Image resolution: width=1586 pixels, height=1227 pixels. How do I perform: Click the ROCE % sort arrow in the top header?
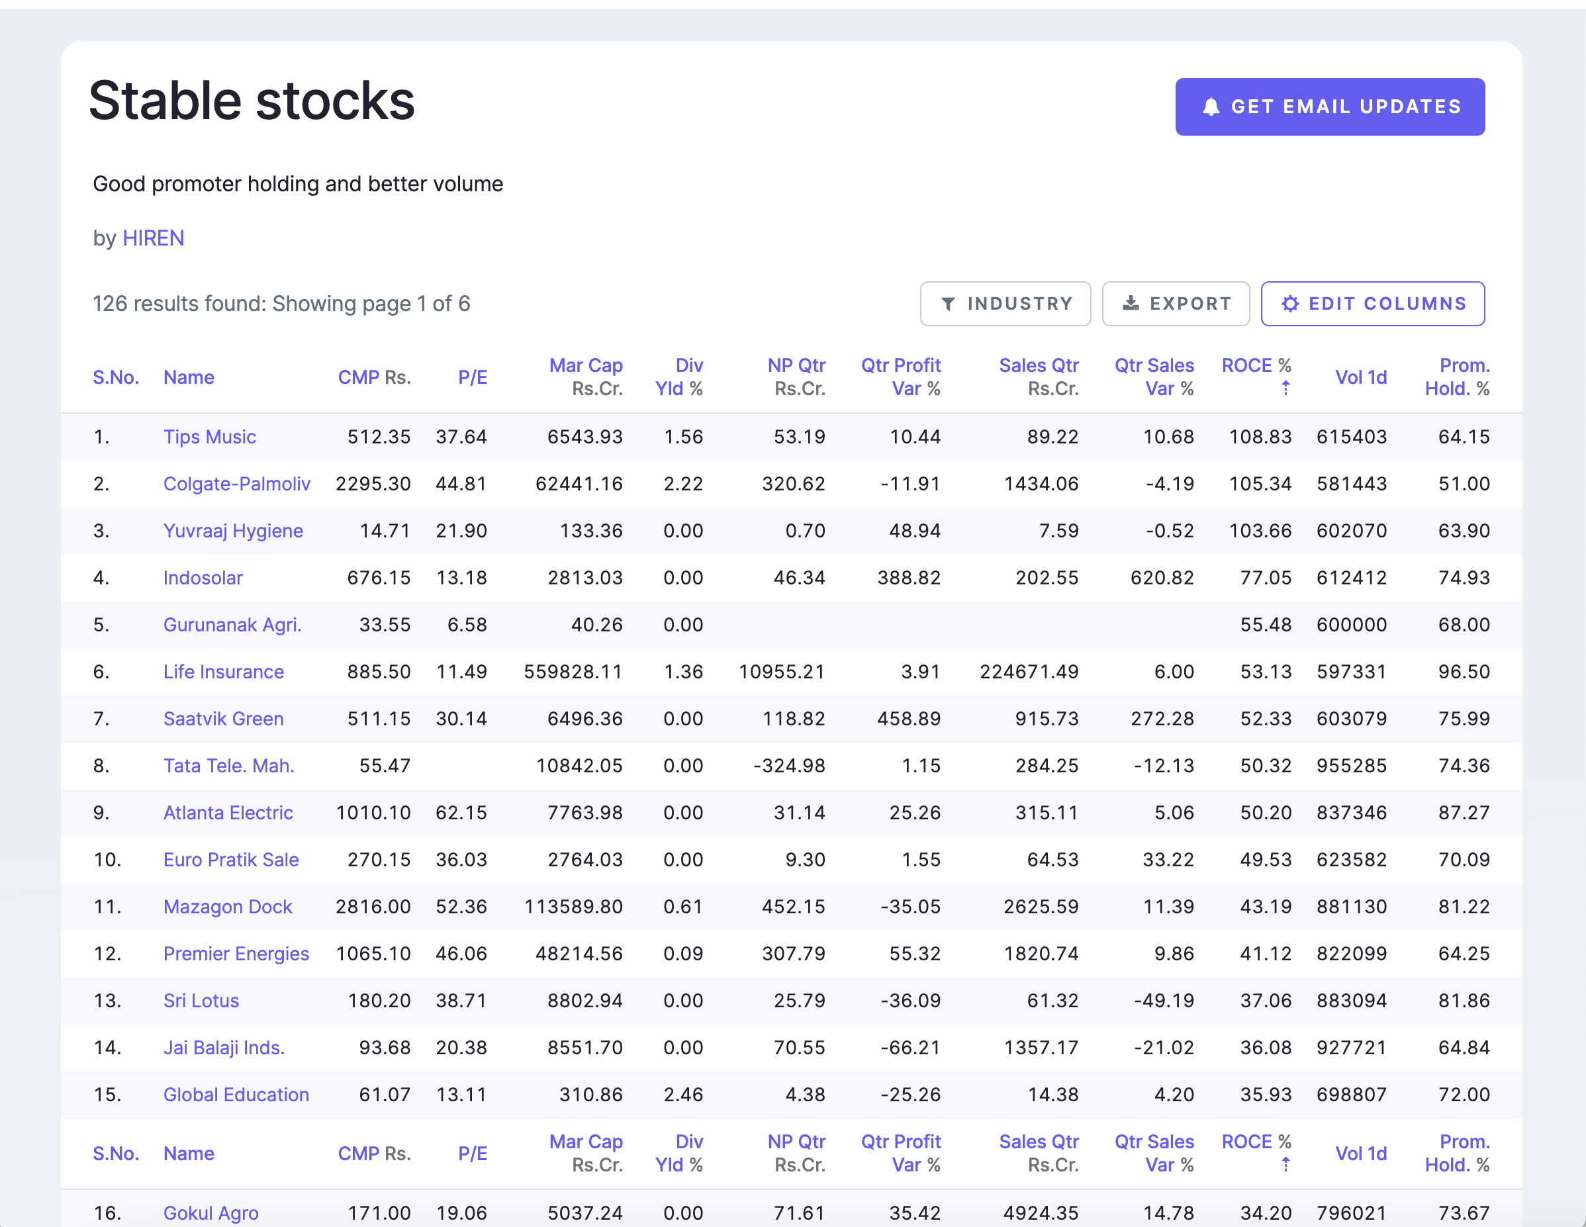(x=1285, y=388)
